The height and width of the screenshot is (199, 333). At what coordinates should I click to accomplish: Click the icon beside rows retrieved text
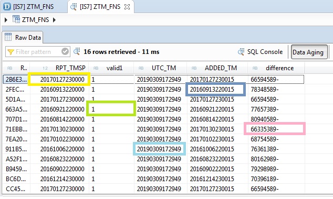[x=77, y=51]
